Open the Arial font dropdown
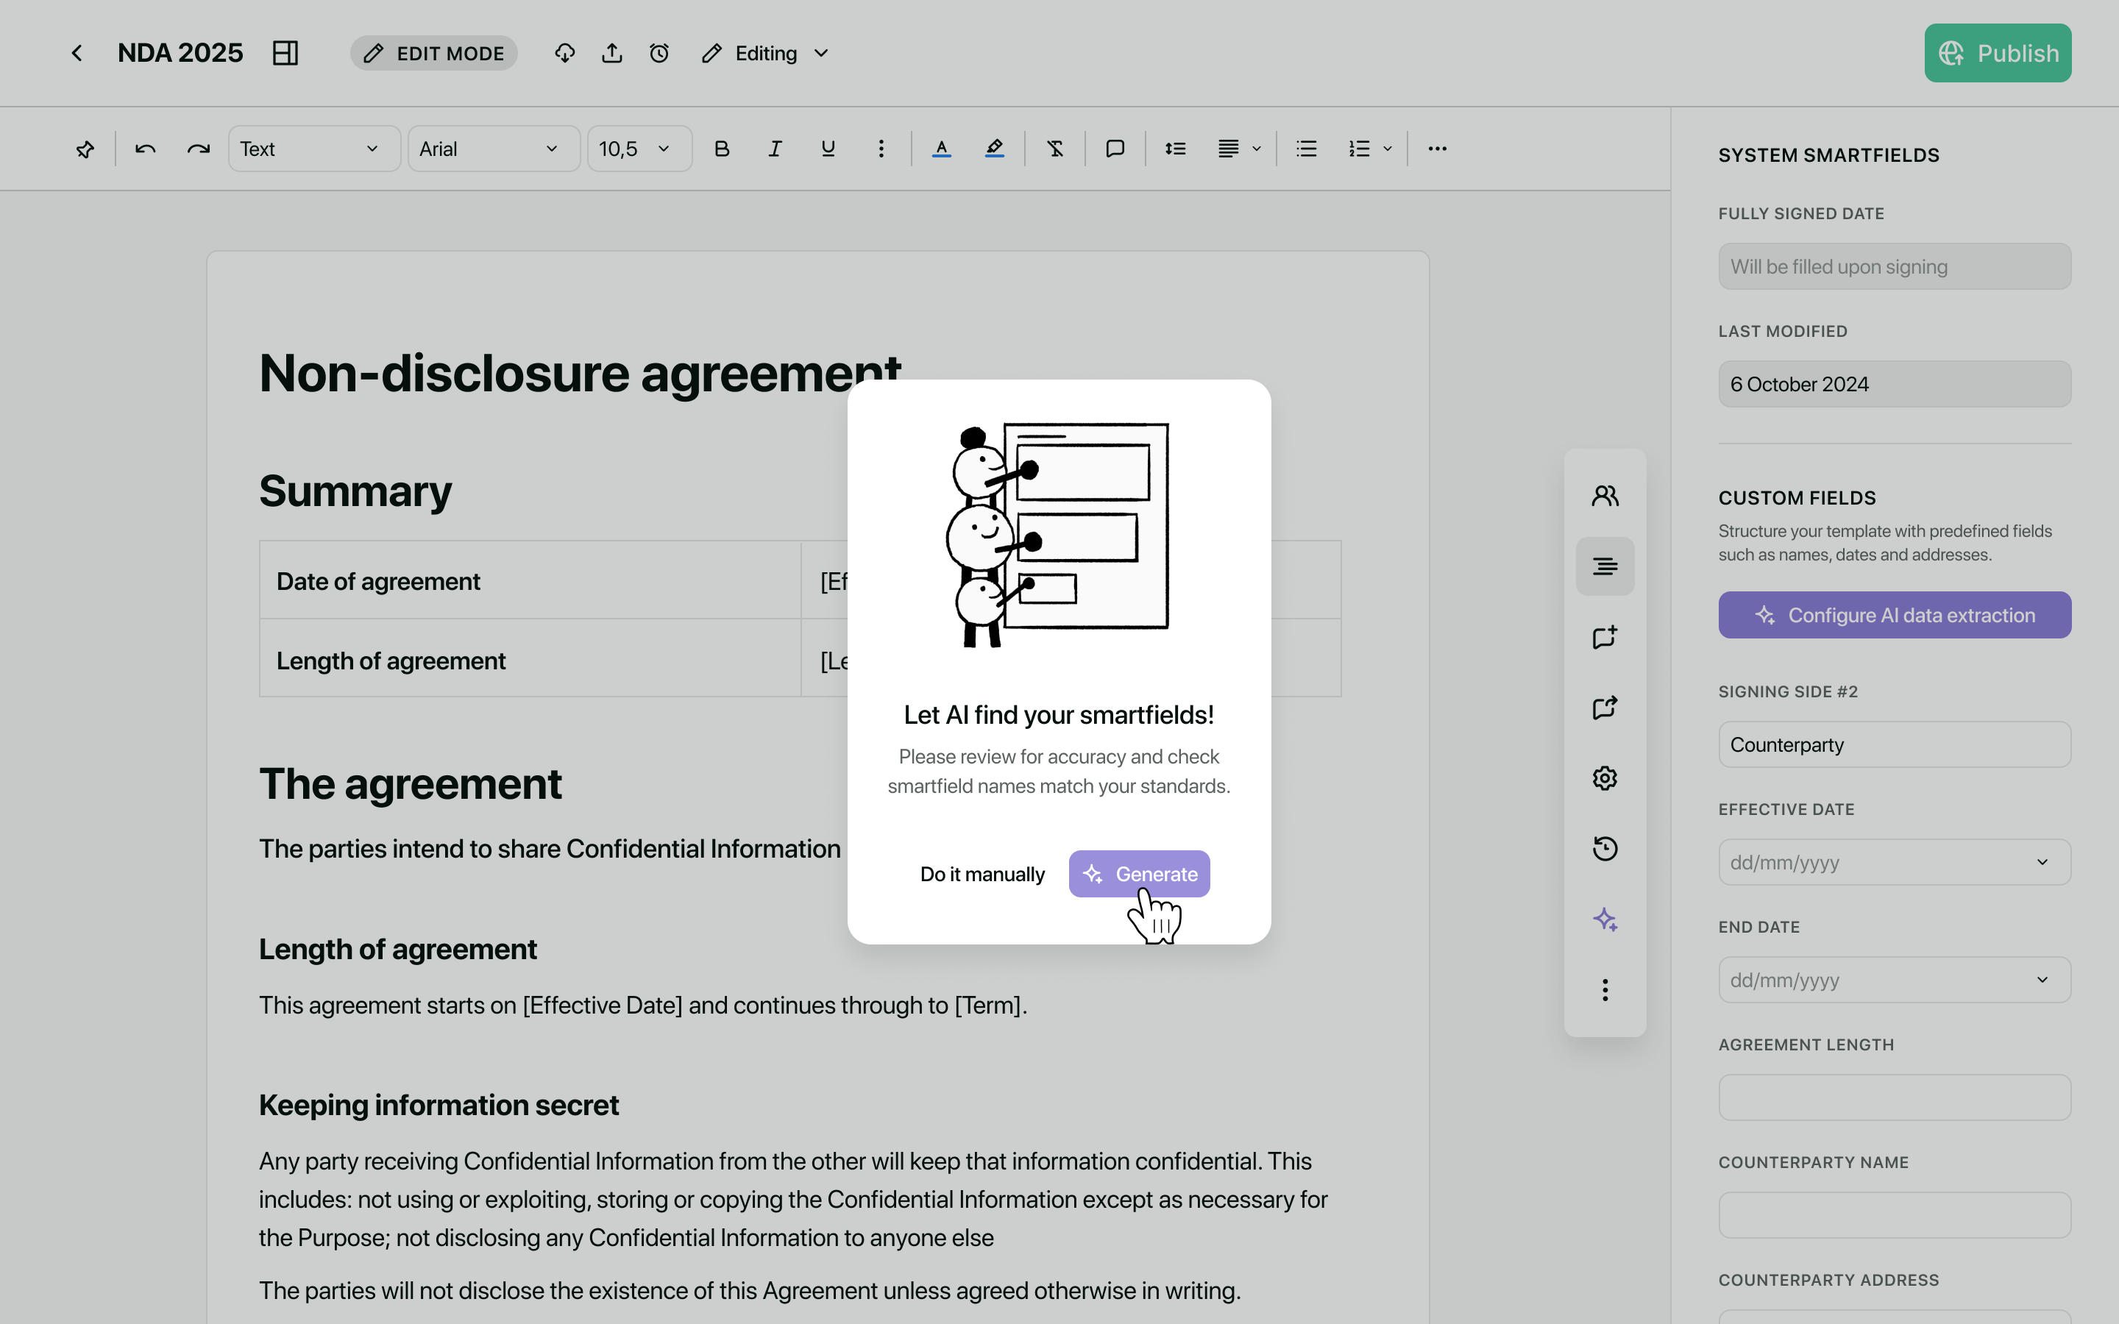This screenshot has width=2119, height=1324. (x=493, y=150)
